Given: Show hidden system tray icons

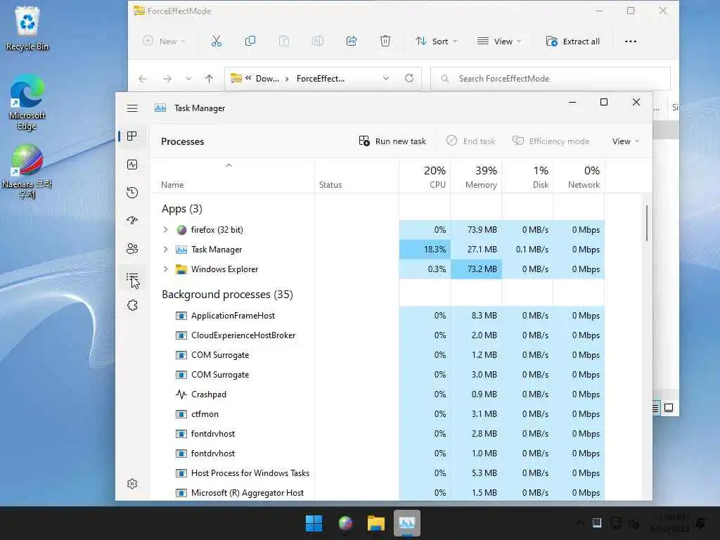Looking at the screenshot, I should [x=580, y=523].
